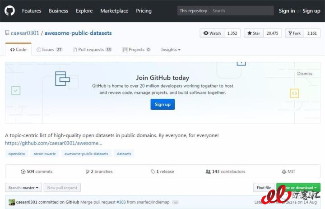The width and height of the screenshot is (325, 209).
Task: View the 20,475 stargazers count
Action: 272,33
